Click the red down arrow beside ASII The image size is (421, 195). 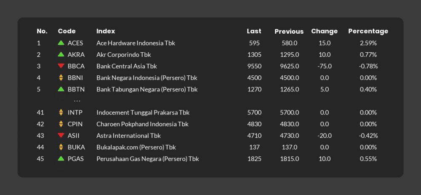click(61, 135)
